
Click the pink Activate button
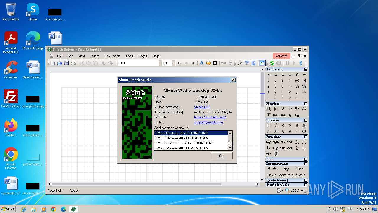point(281,56)
